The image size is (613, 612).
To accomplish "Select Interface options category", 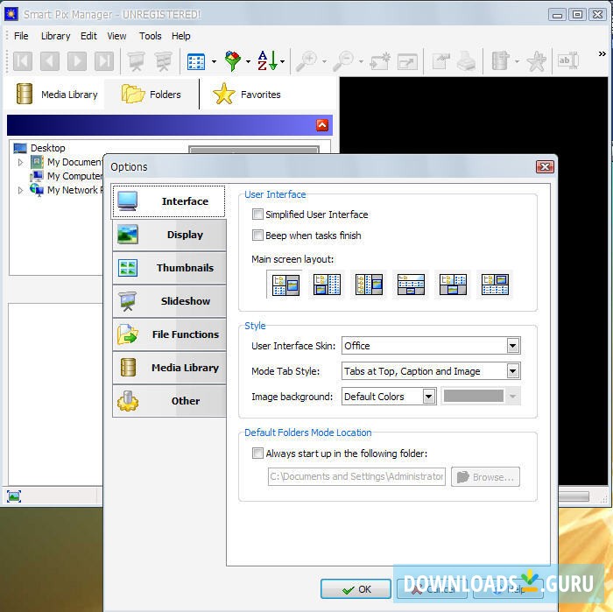I will click(x=168, y=201).
